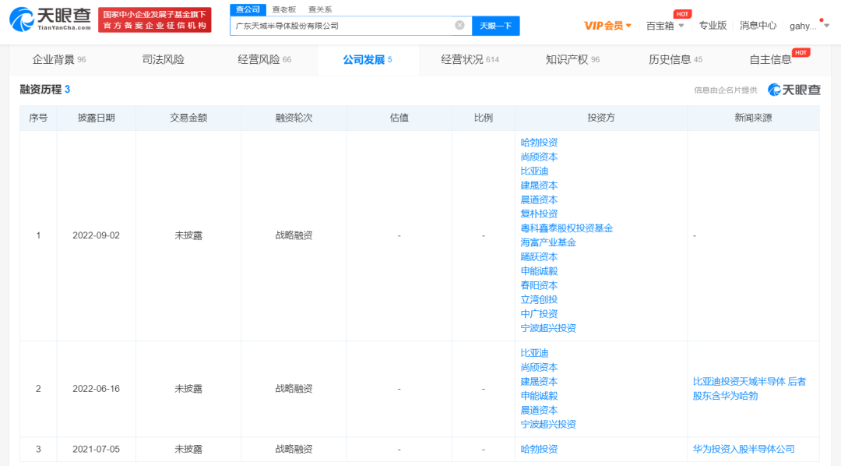Open news link 华为投资入股半导体公司
This screenshot has height=466, width=841.
(744, 449)
